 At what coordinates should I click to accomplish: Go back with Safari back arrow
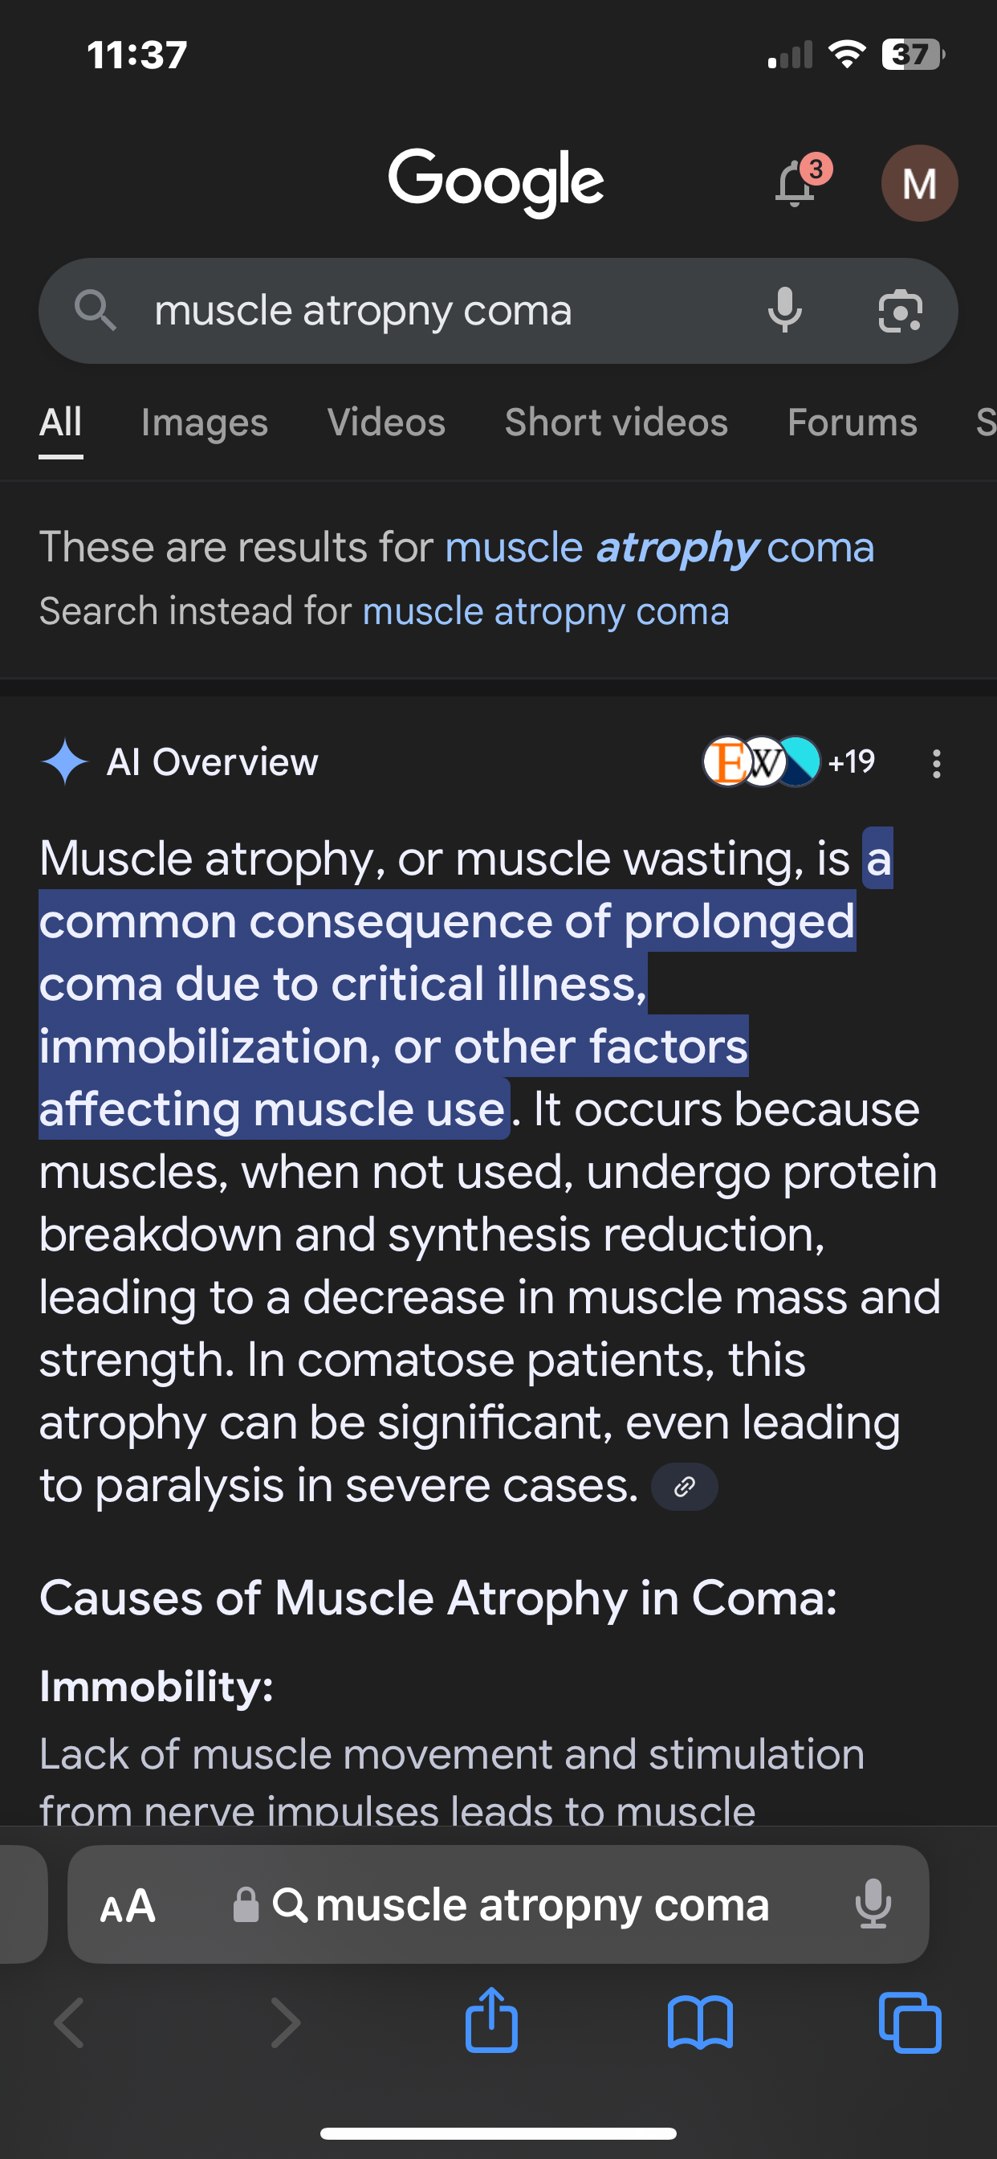pos(70,2023)
